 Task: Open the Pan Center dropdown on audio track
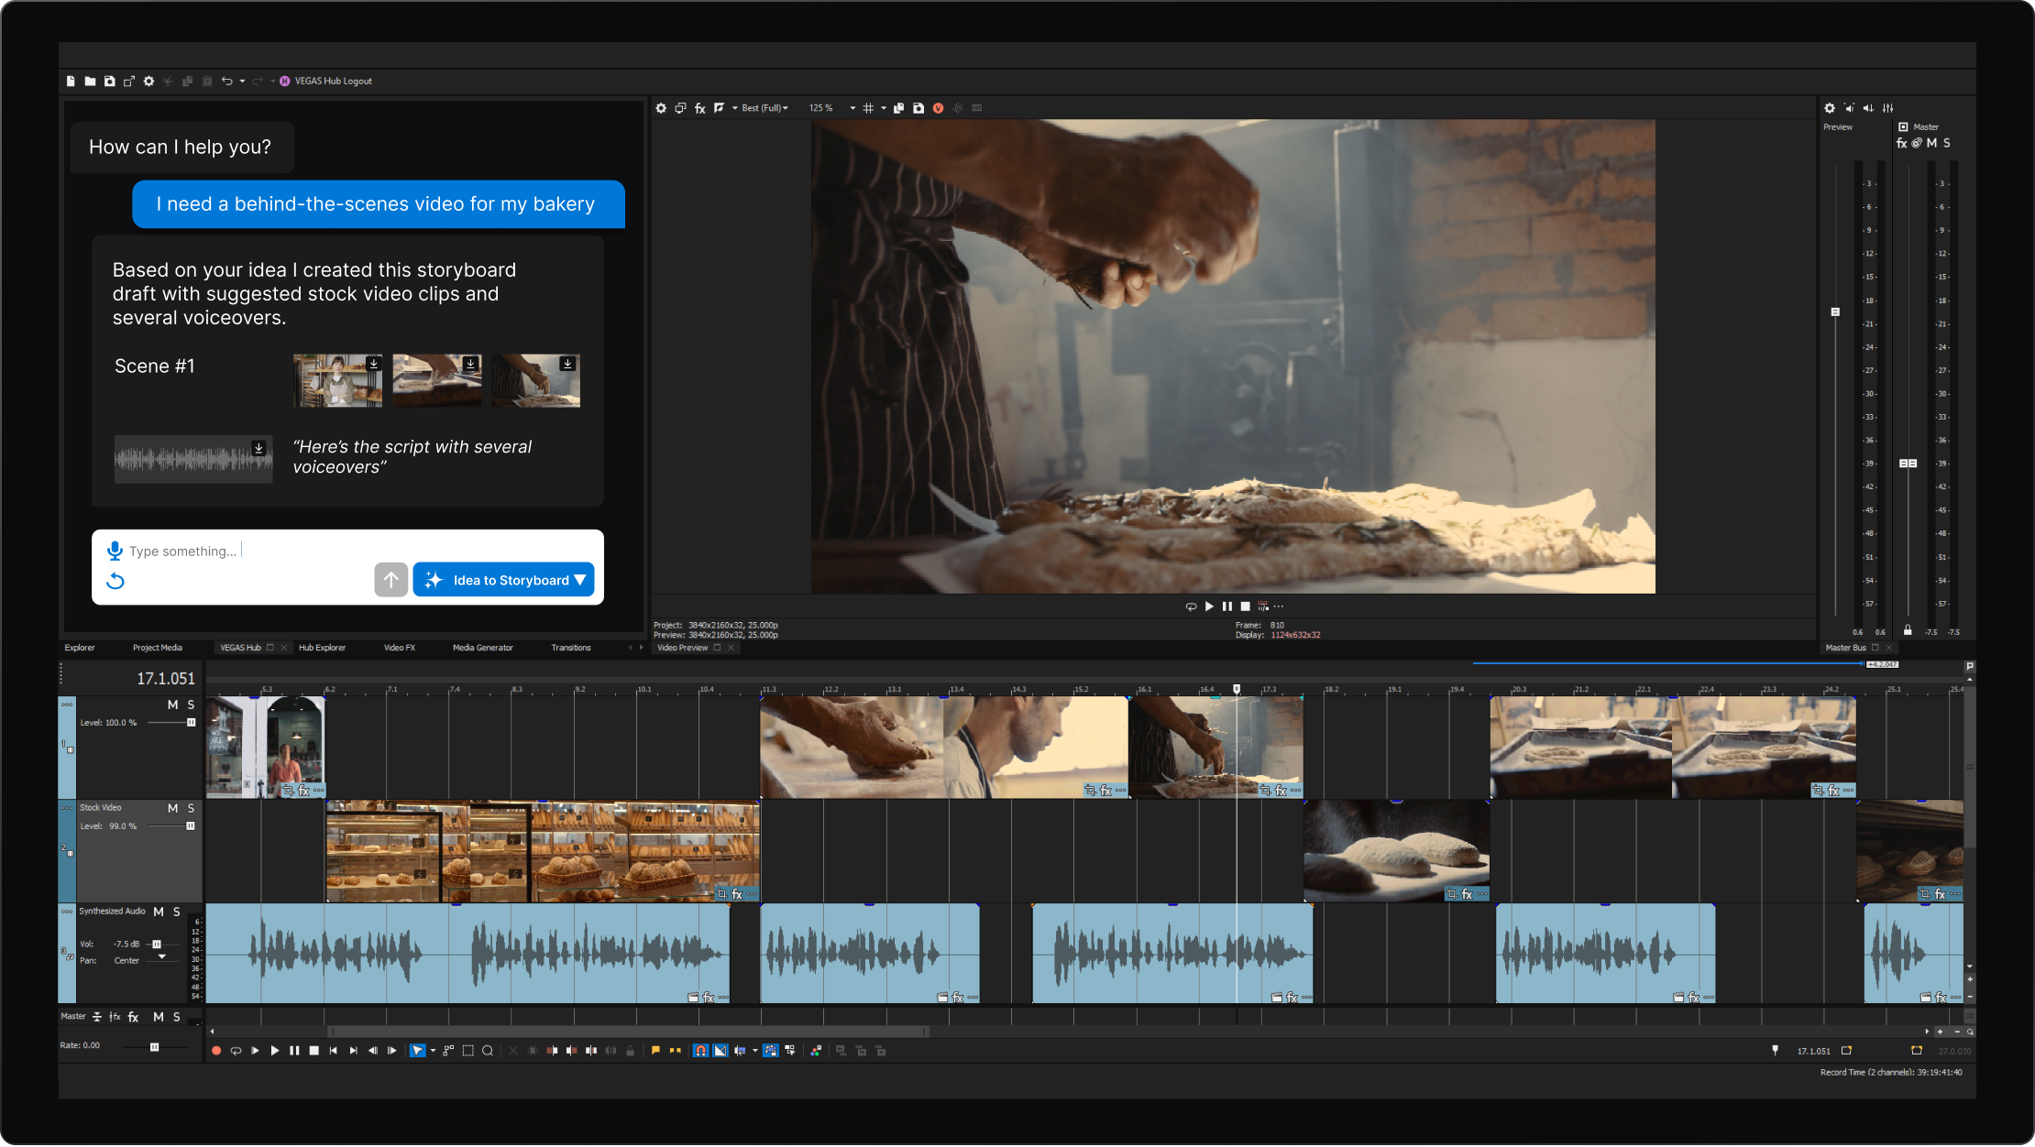(x=162, y=957)
